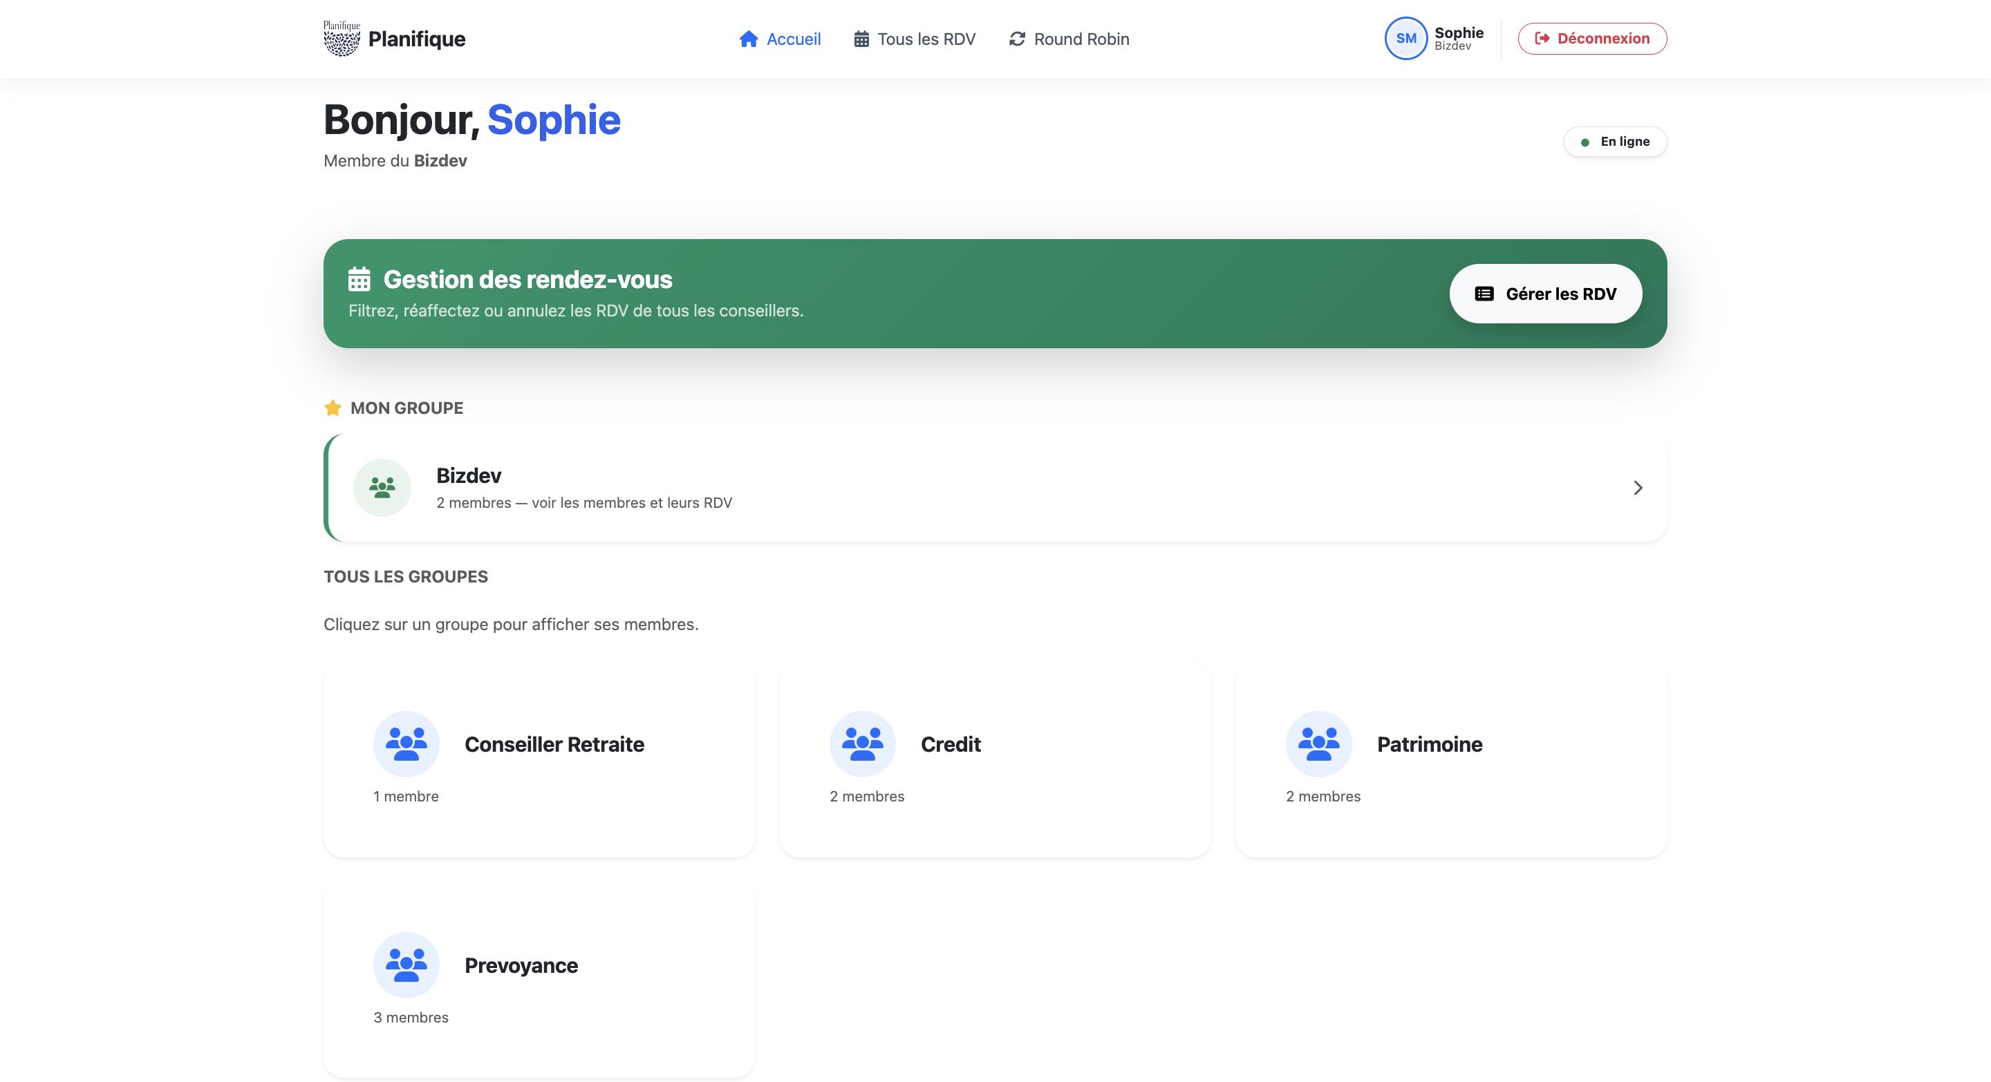
Task: Open the Patrimoine group card
Action: 1452,759
